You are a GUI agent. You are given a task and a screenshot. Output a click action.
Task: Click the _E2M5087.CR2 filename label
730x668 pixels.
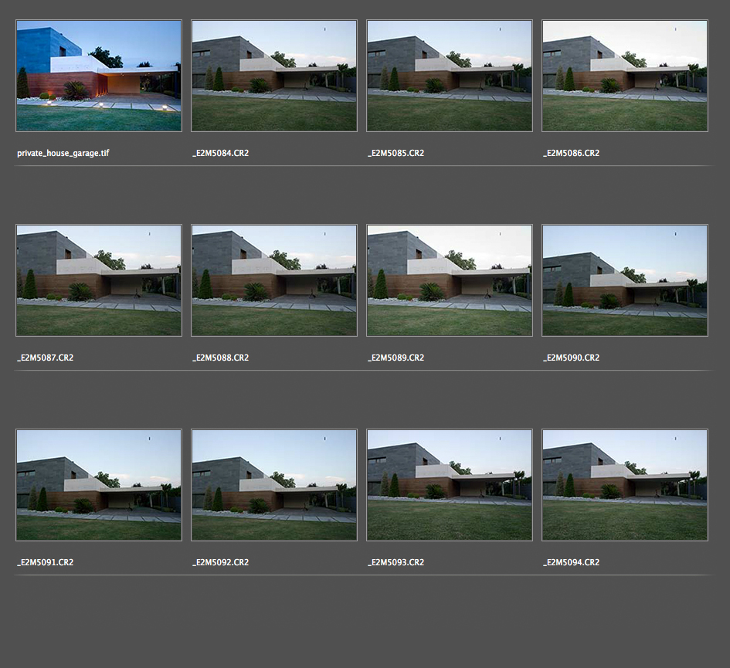tap(45, 358)
